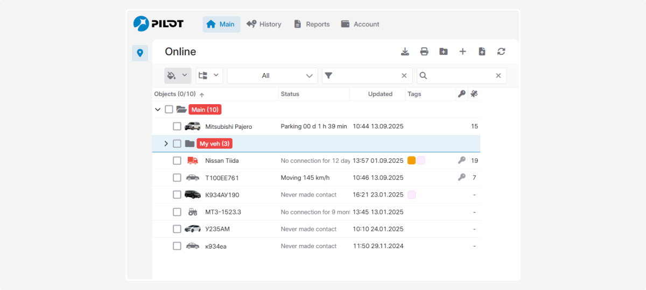Switch to the Reports tab
Viewport: 646px width, 290px height.
(312, 24)
